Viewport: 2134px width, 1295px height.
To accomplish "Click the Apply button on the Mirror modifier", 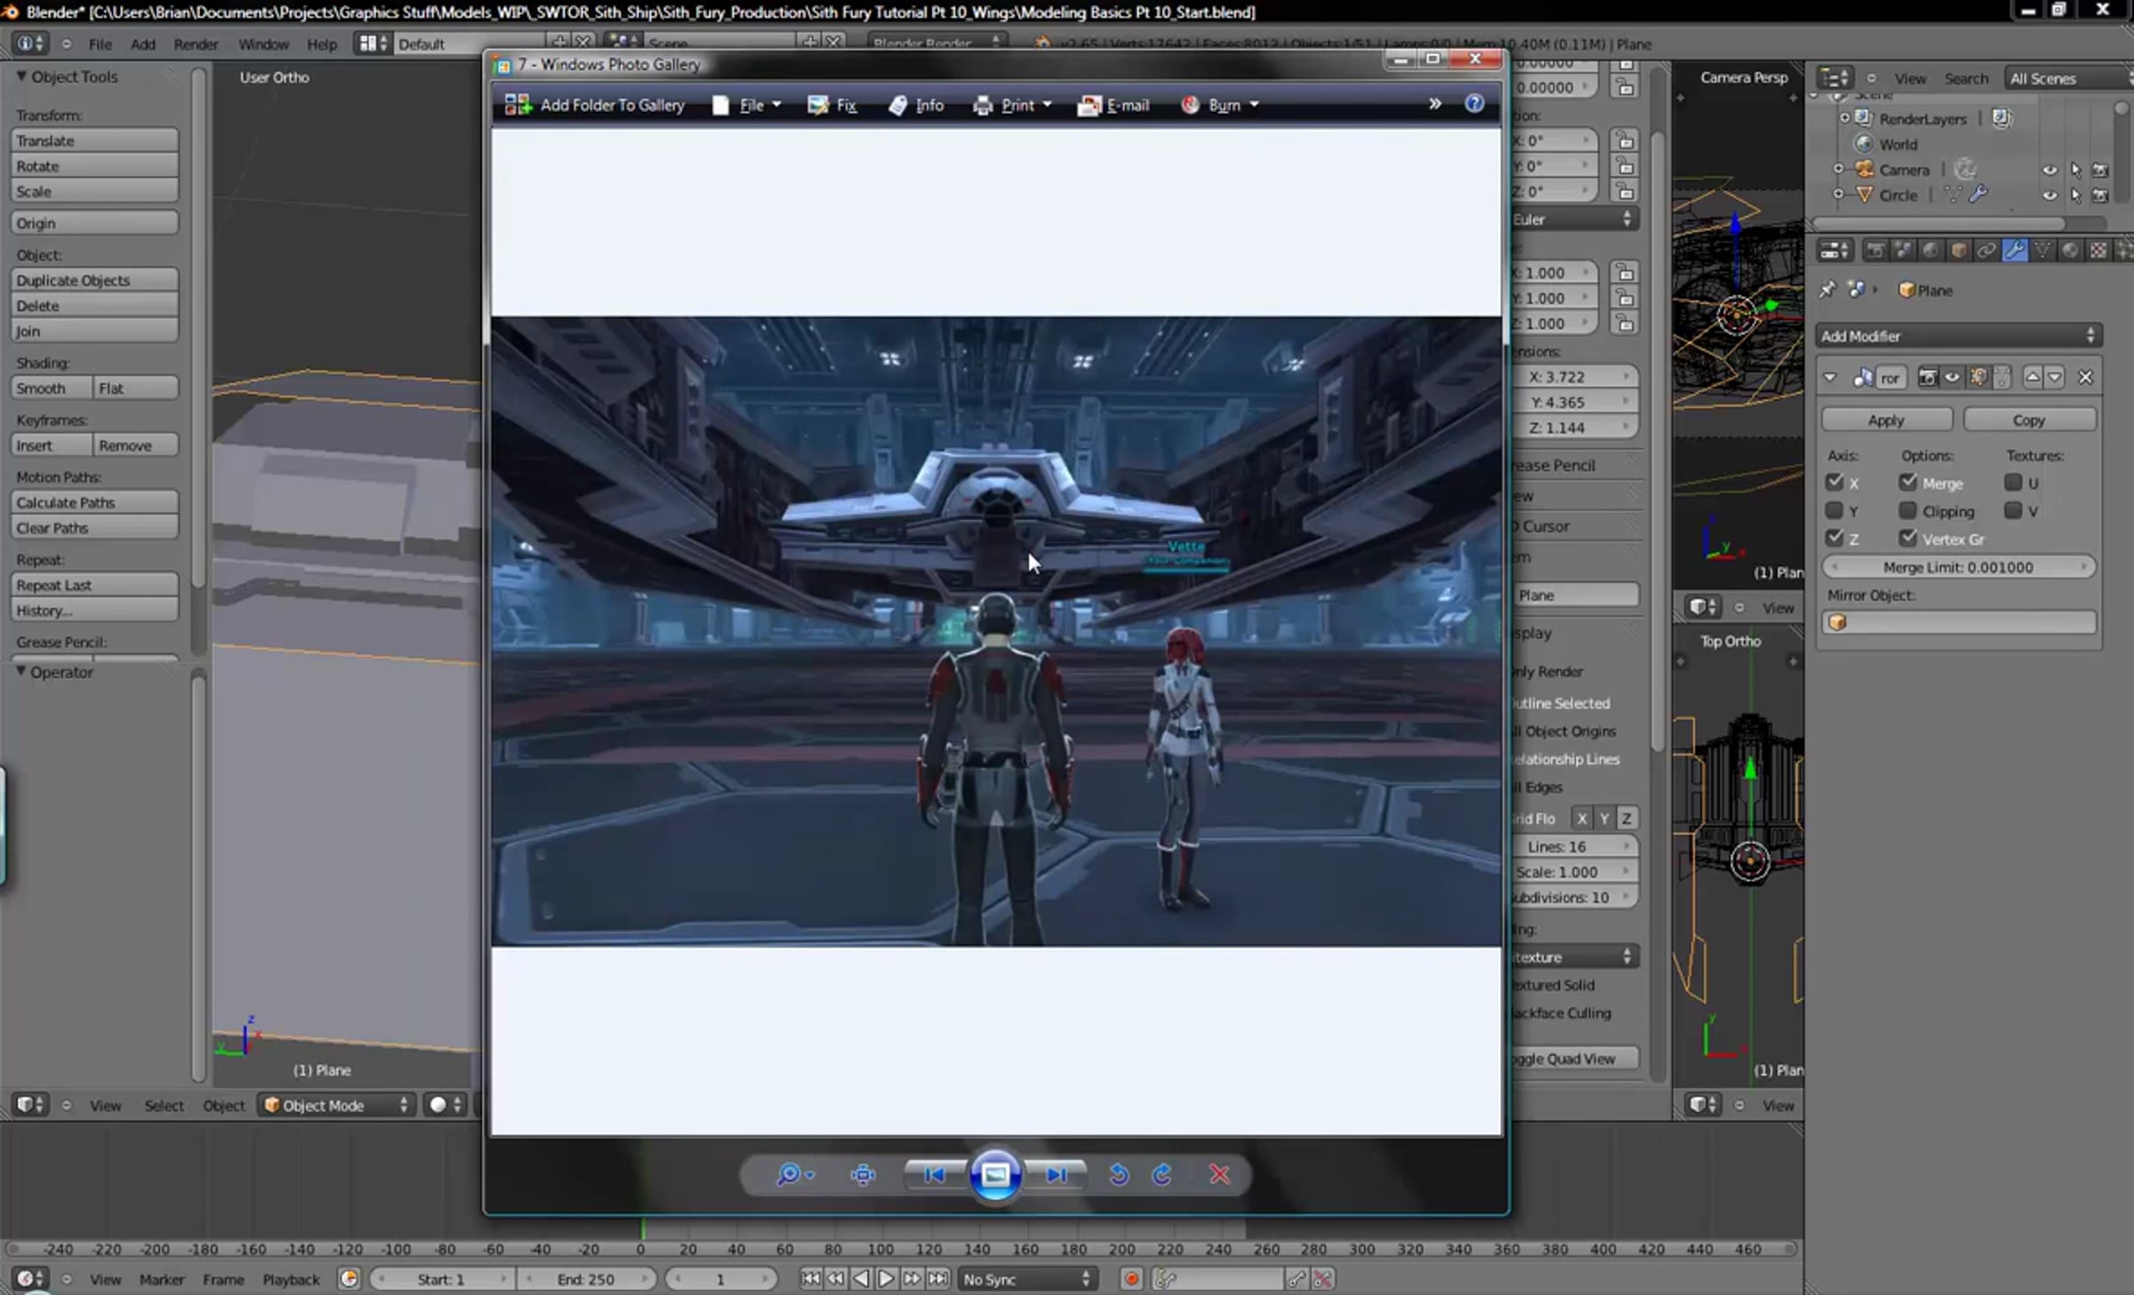I will coord(1885,420).
